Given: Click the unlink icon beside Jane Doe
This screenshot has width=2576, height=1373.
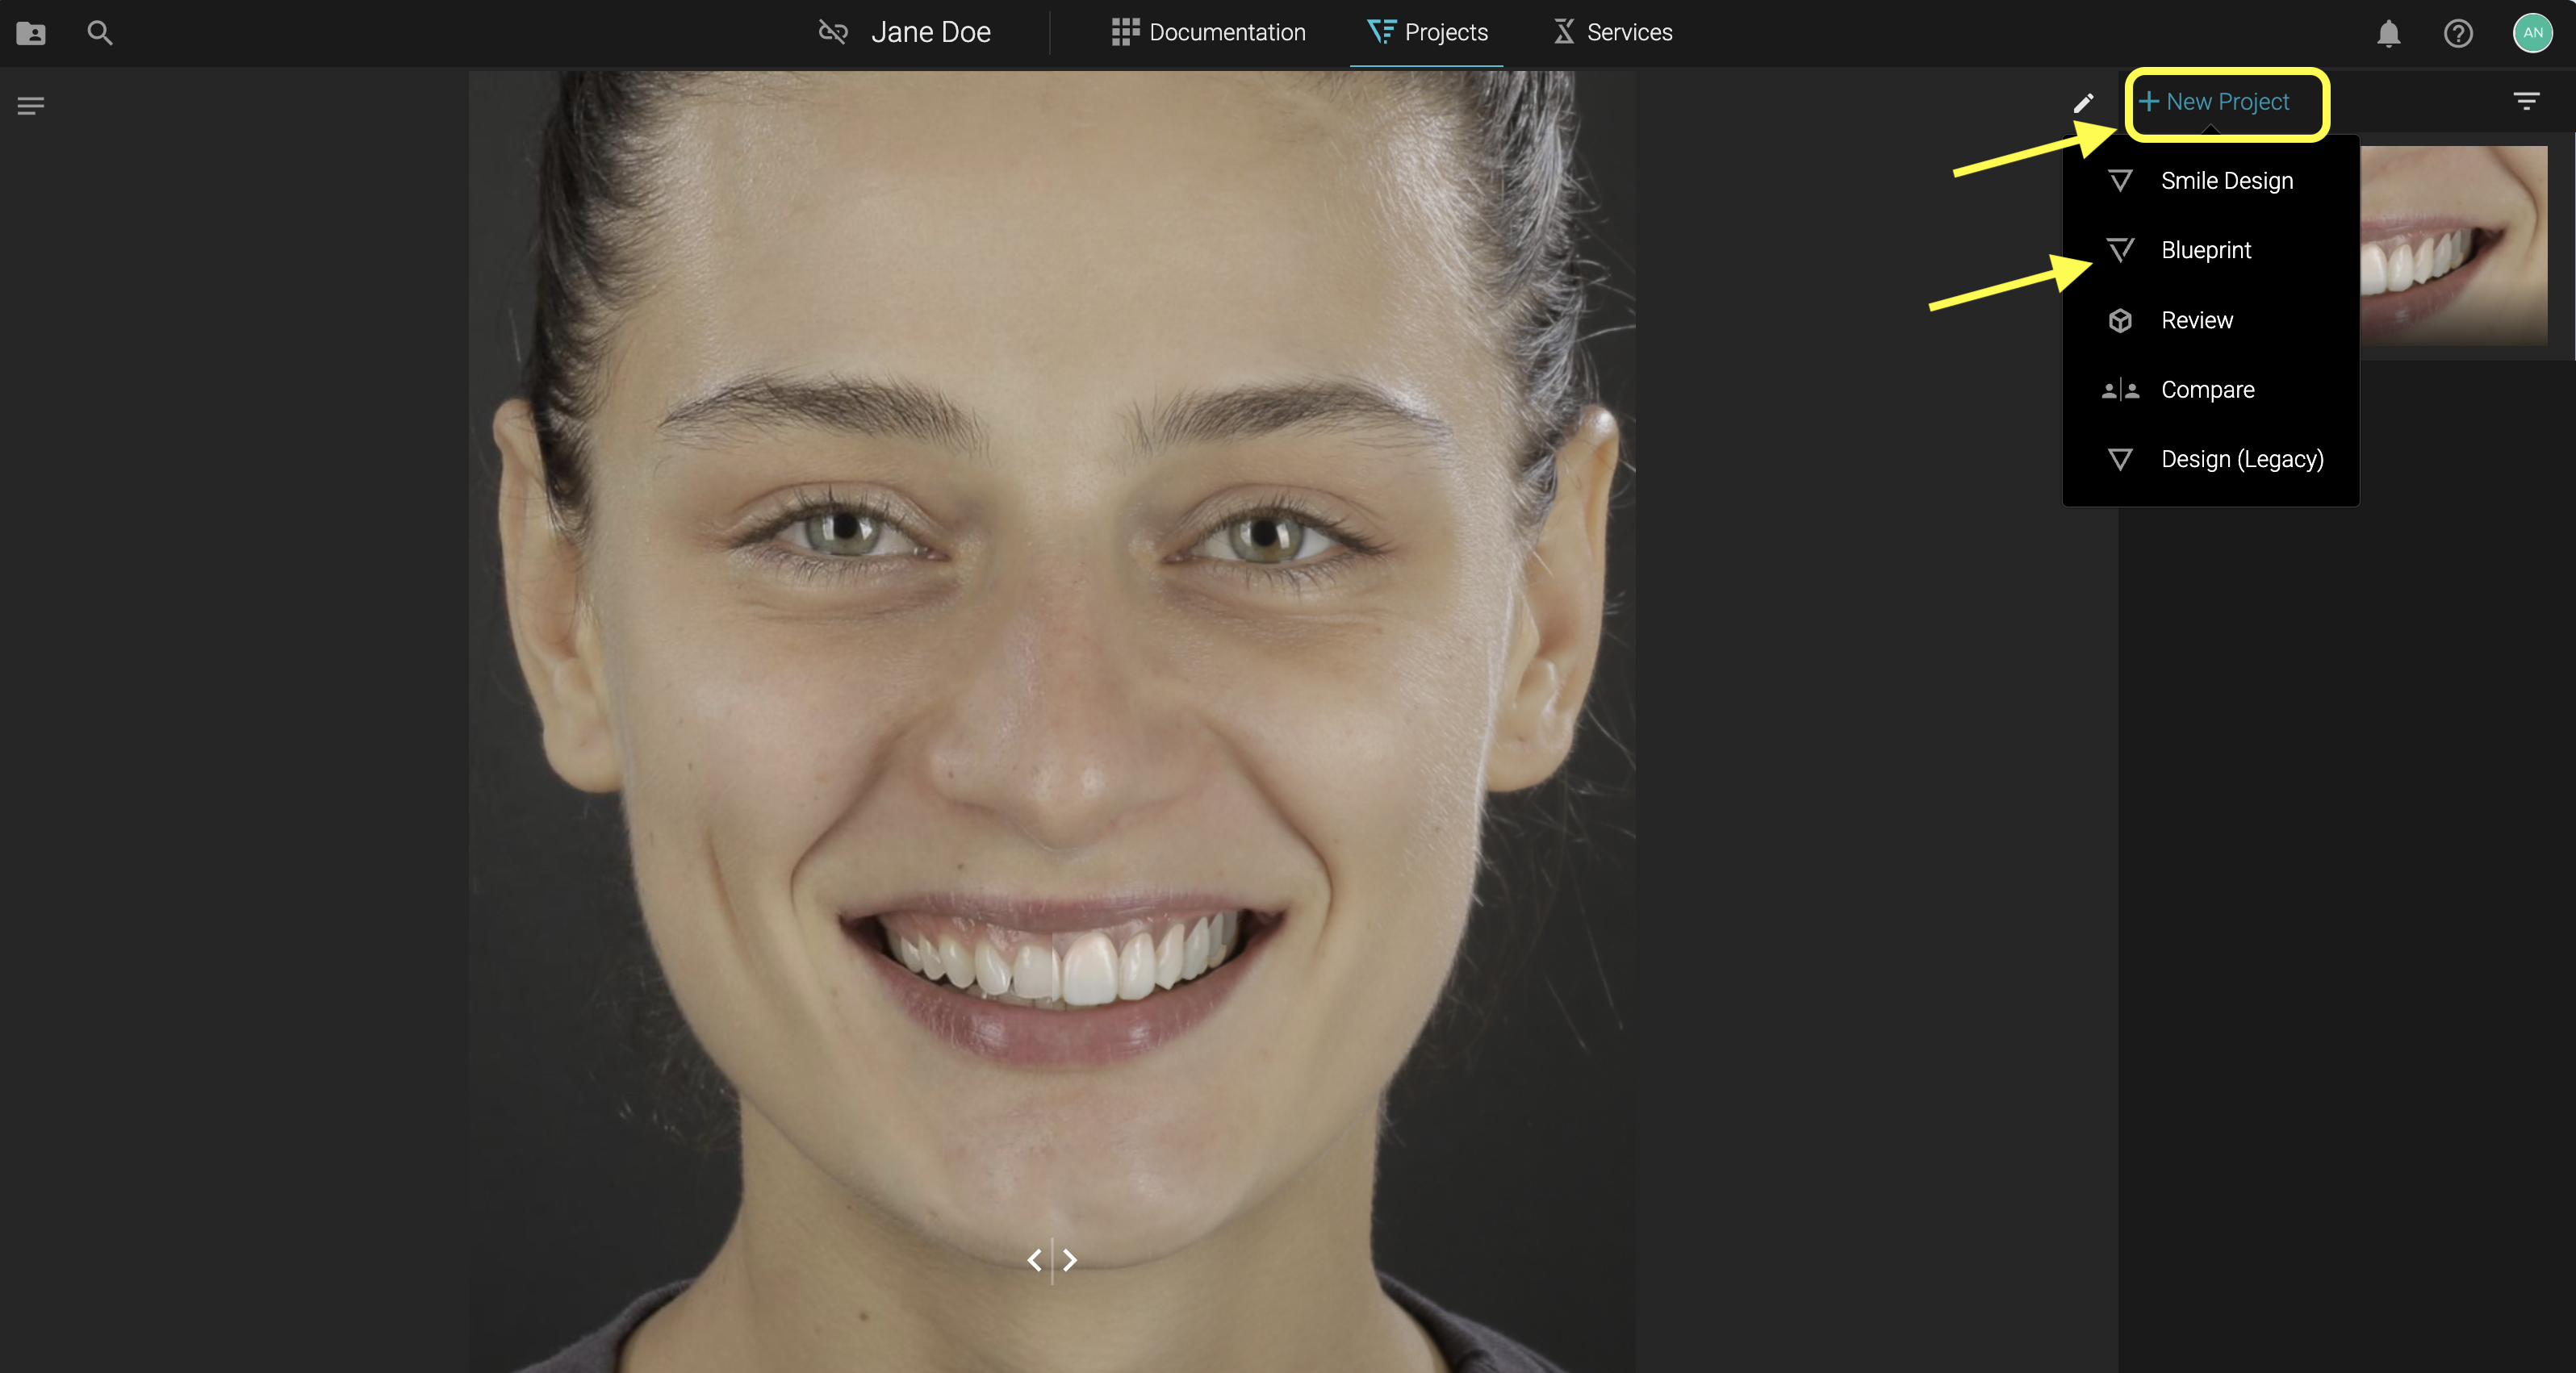Looking at the screenshot, I should click(833, 33).
